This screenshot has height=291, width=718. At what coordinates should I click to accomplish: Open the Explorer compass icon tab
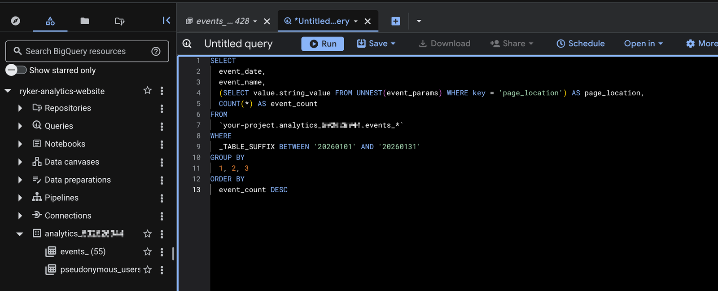point(16,21)
